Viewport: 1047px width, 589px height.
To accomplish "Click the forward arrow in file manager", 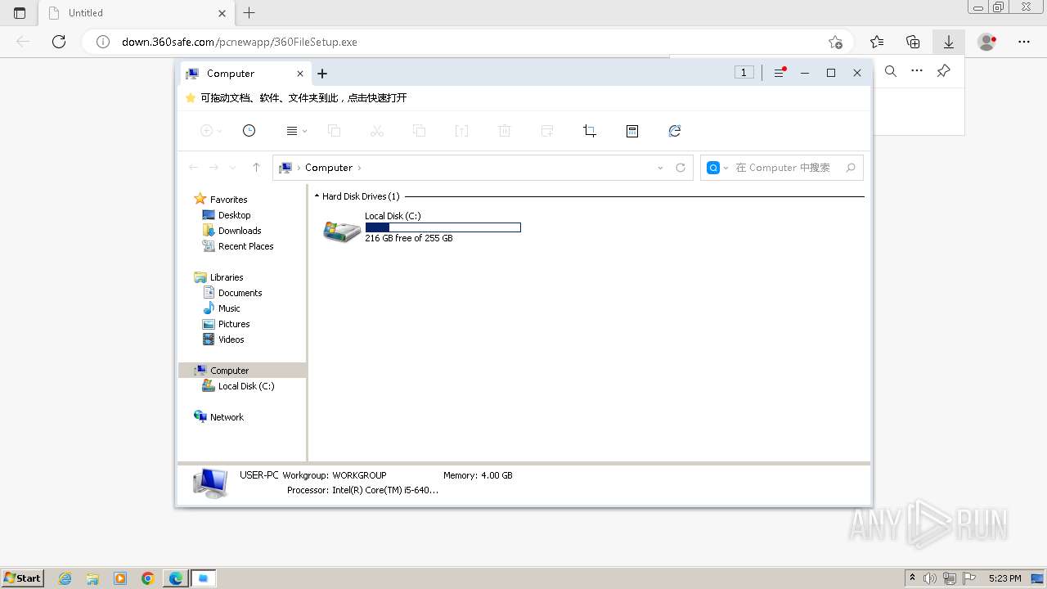I will 213,168.
